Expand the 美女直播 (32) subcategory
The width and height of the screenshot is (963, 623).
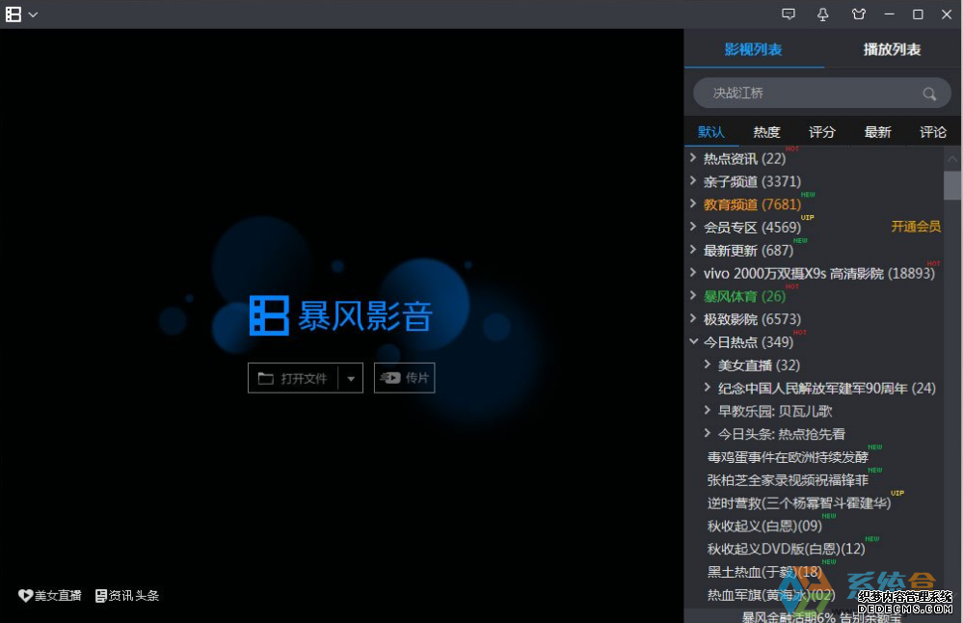click(x=707, y=365)
